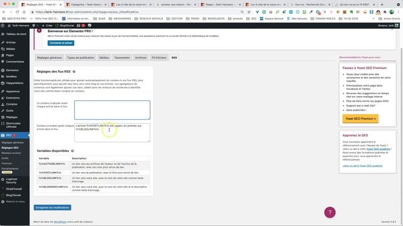The height and width of the screenshot is (226, 403).
Task: Open the FRANCK ROCCA bookmarks folder
Action: [323, 19]
